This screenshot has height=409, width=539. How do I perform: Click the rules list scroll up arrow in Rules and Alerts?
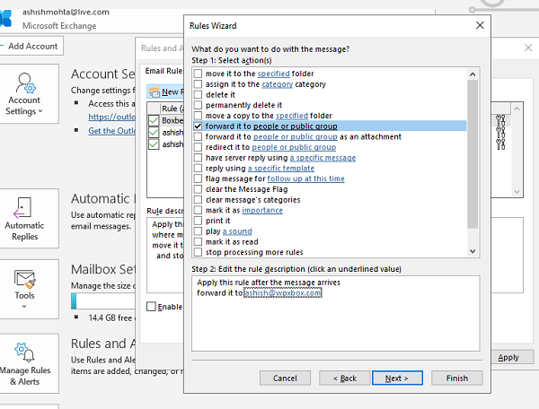click(x=517, y=109)
